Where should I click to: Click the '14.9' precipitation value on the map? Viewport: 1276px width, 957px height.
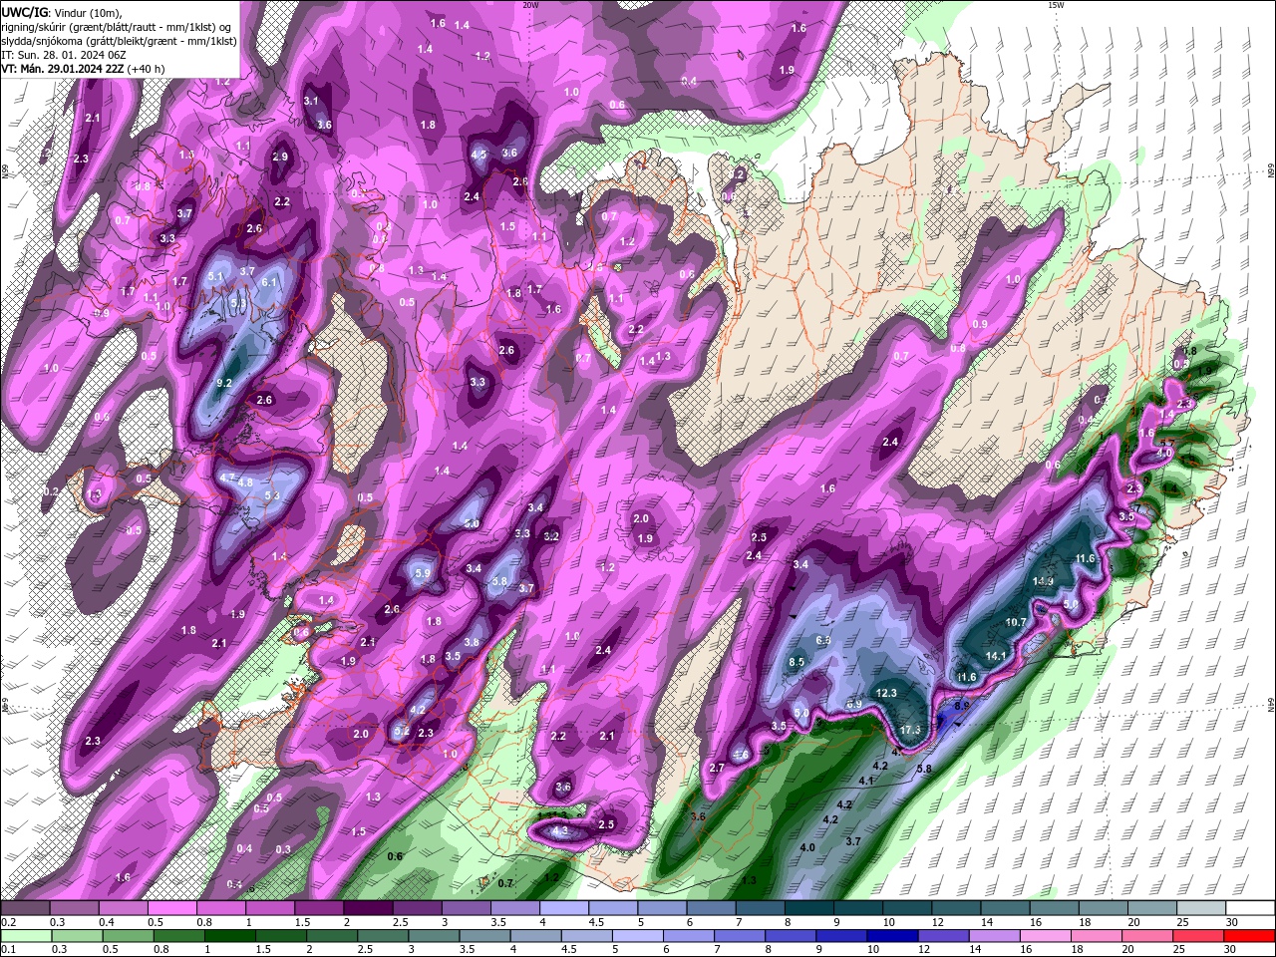(1043, 581)
